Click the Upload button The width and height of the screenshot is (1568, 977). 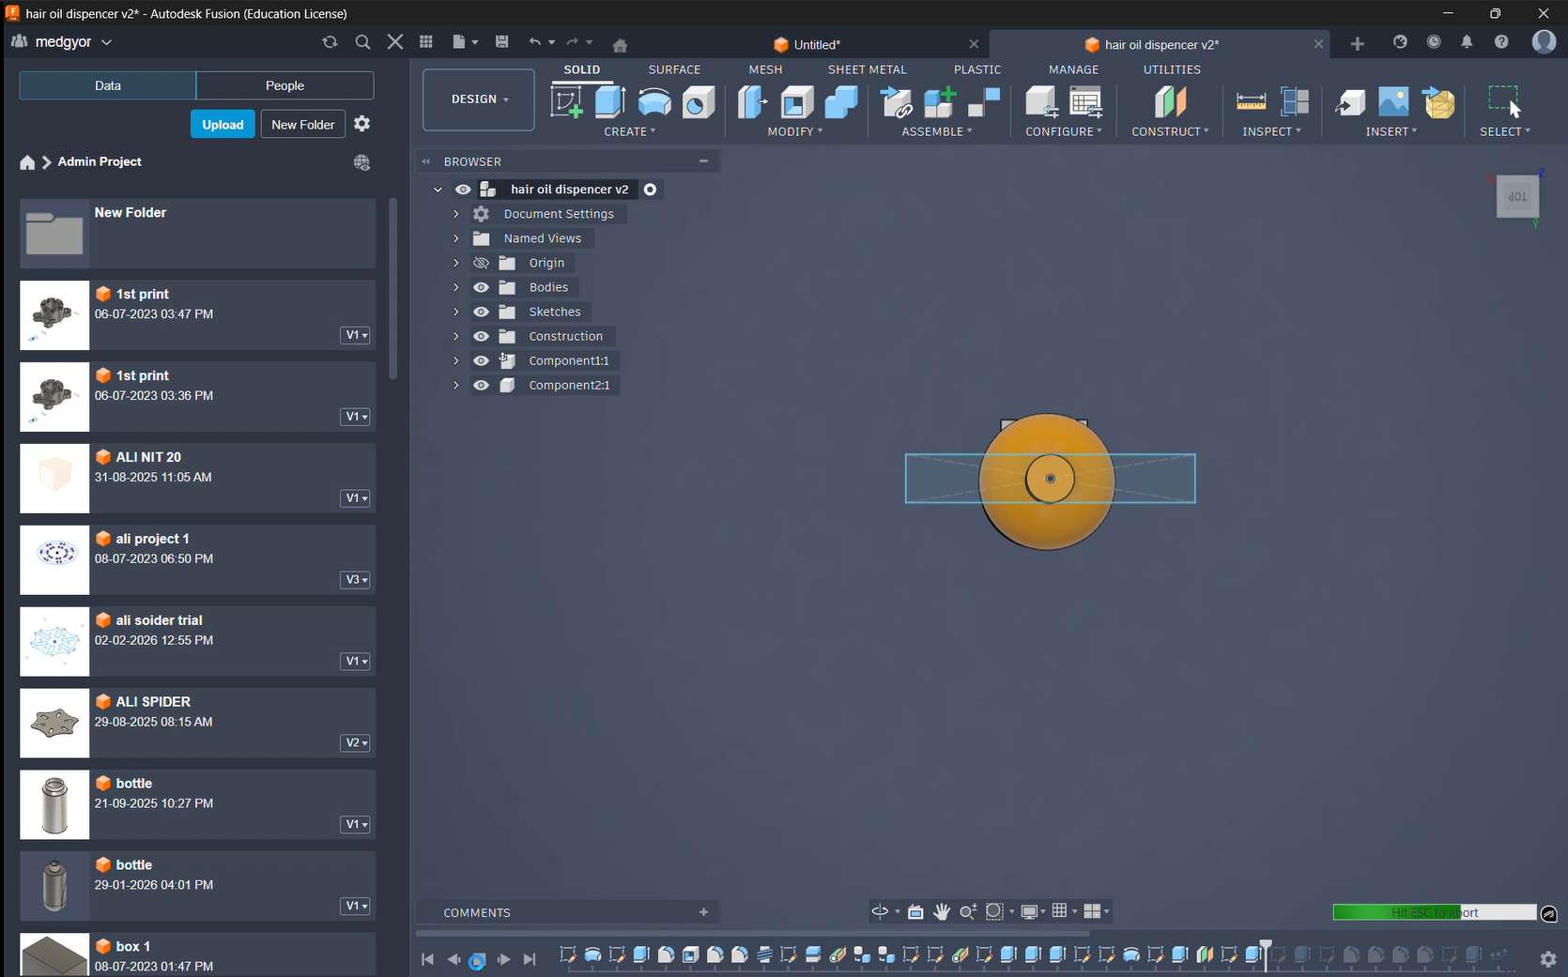click(223, 125)
